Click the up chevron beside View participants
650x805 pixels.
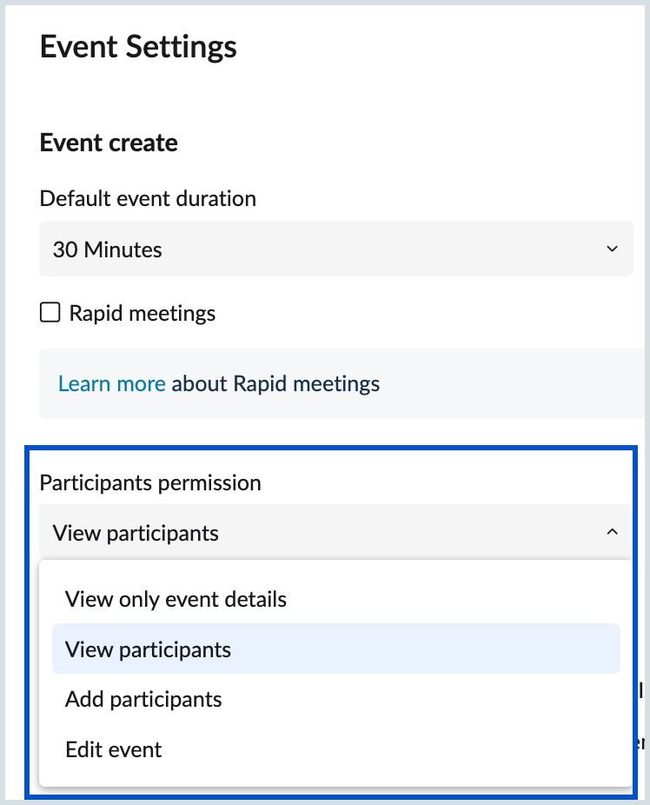(612, 531)
